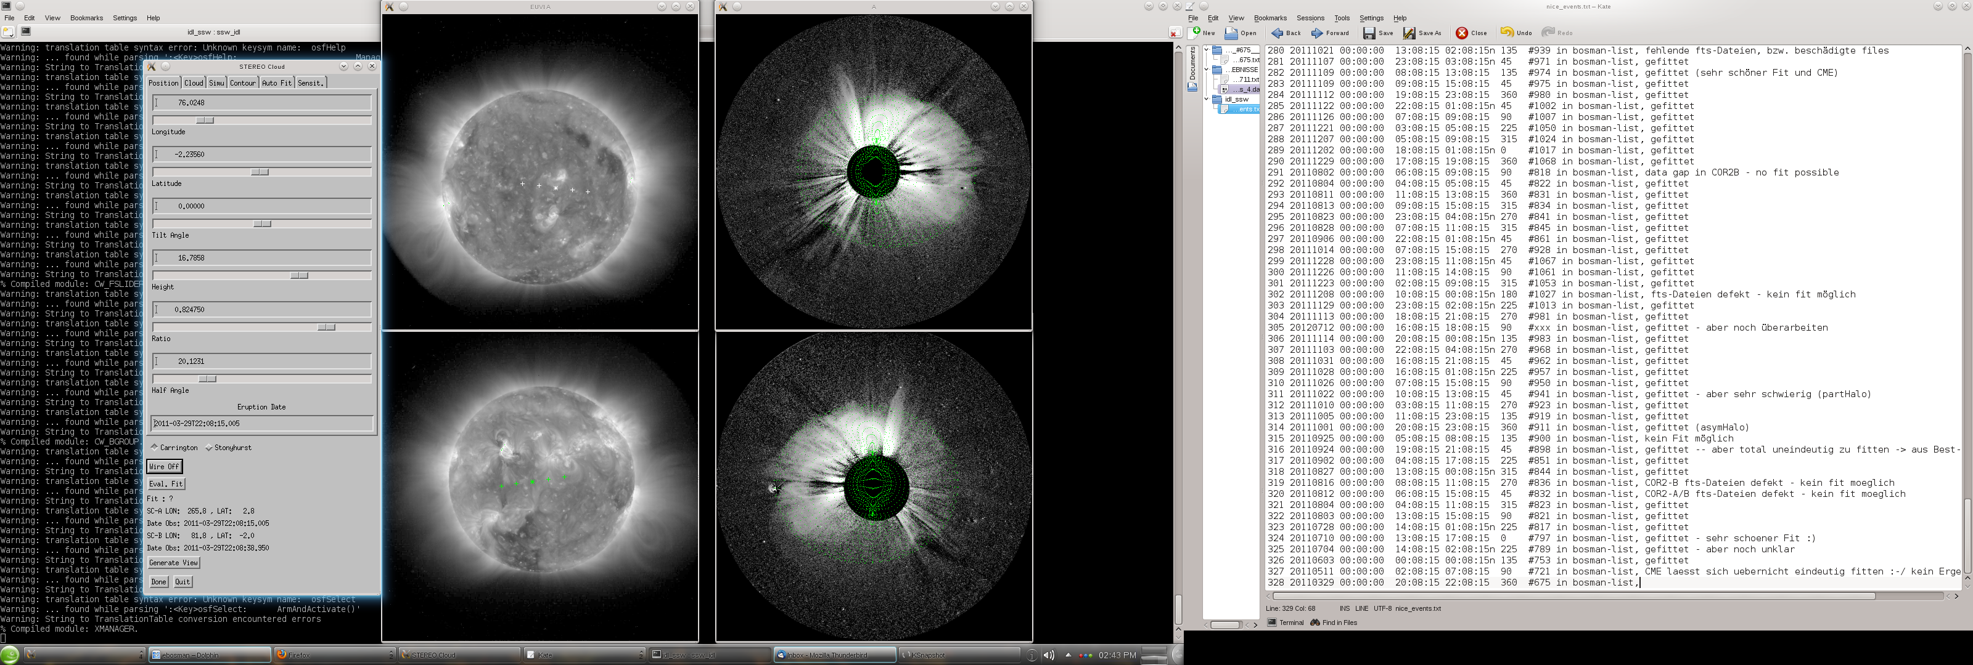Screen dimensions: 1973x665
Task: Click the X11 icon in STEREO Cloud titlebar
Action: [152, 66]
